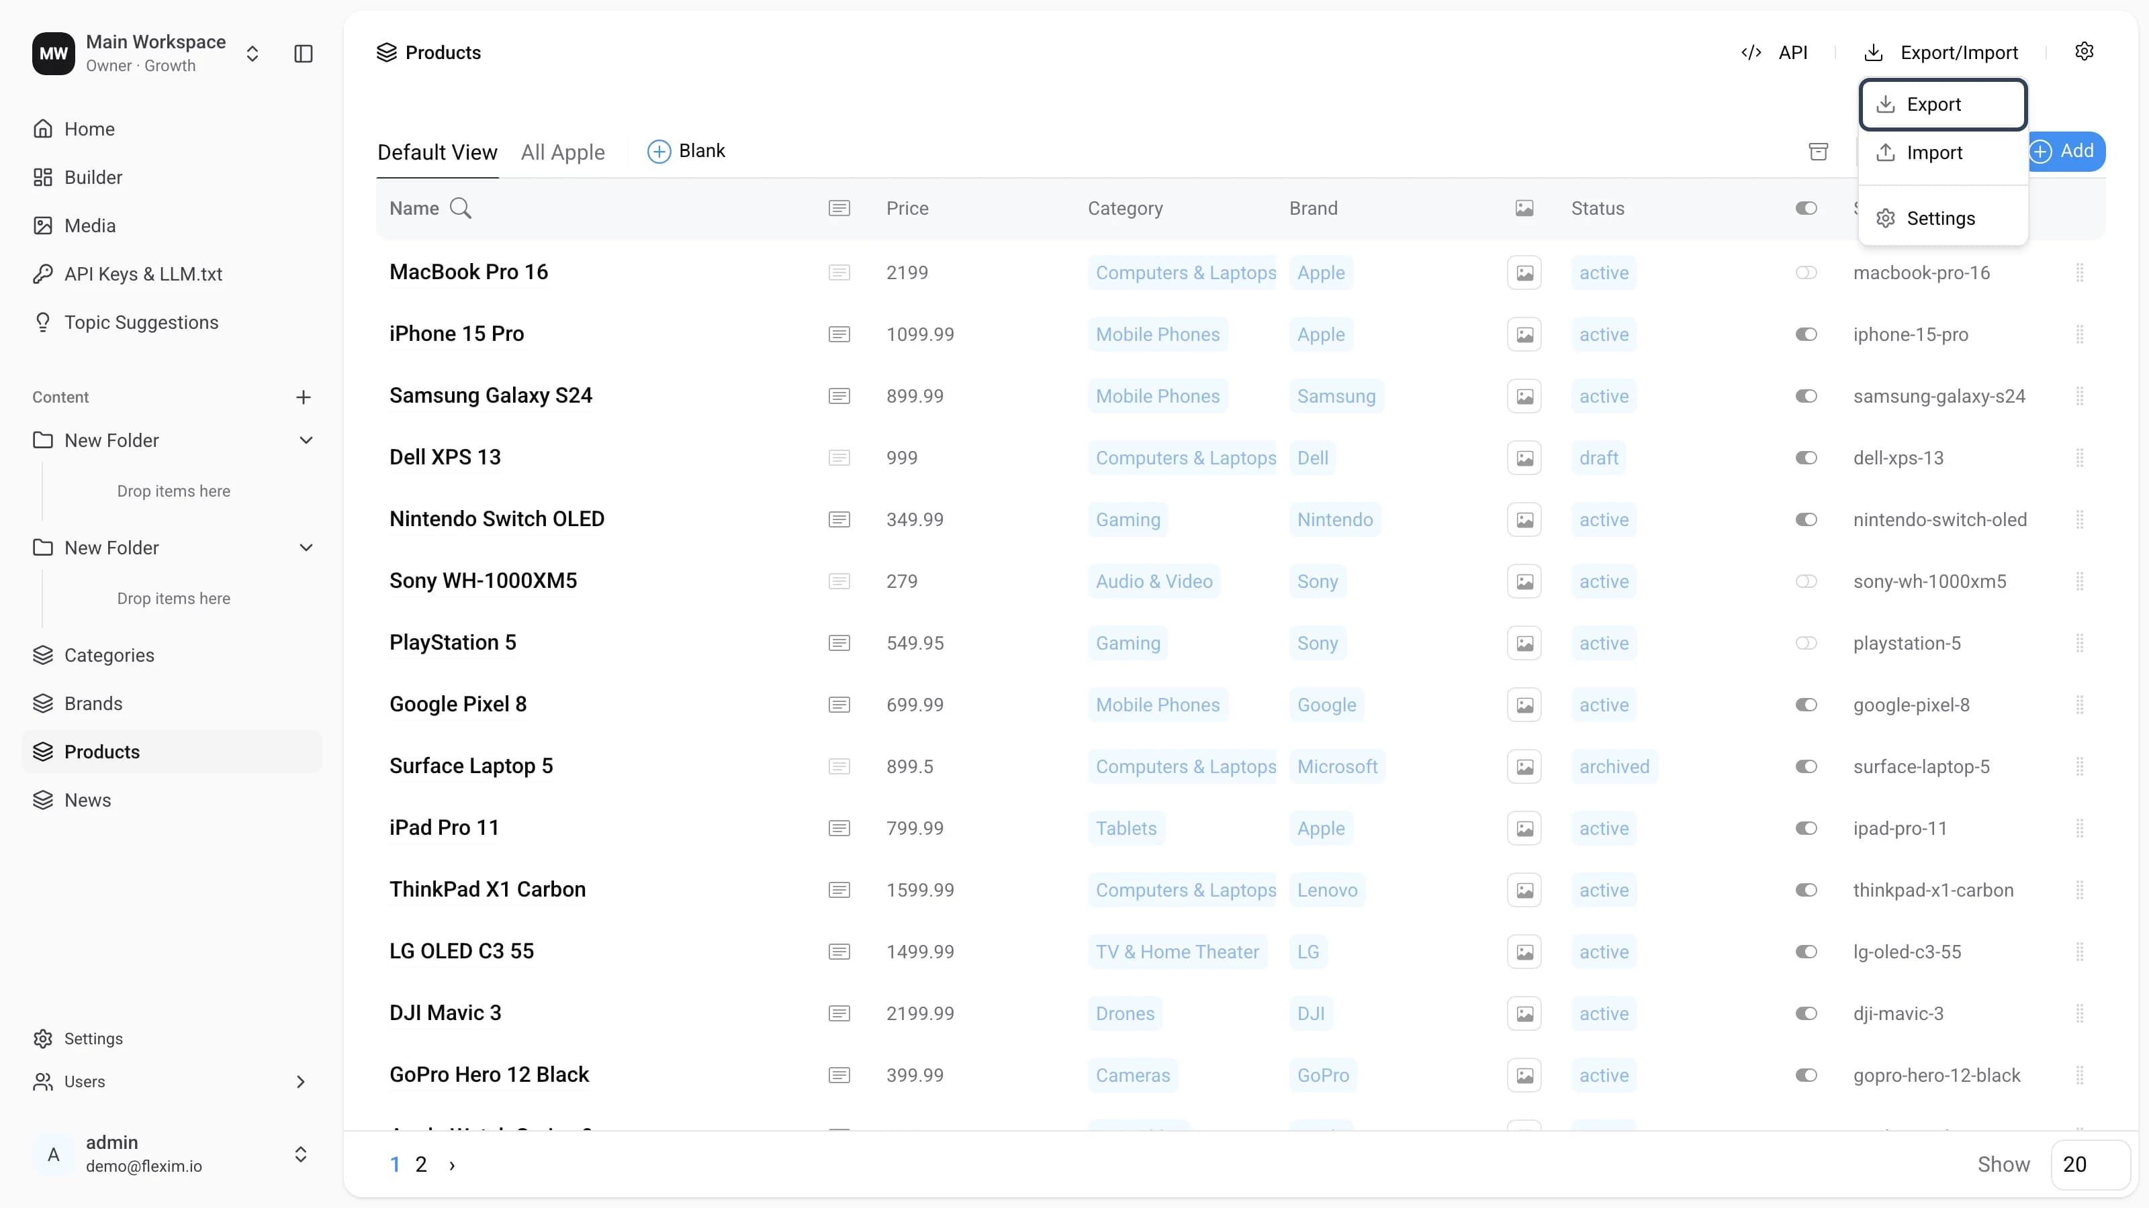Open workspace Settings in the sidebar
Screen dimensions: 2149x1208
(x=172, y=1039)
